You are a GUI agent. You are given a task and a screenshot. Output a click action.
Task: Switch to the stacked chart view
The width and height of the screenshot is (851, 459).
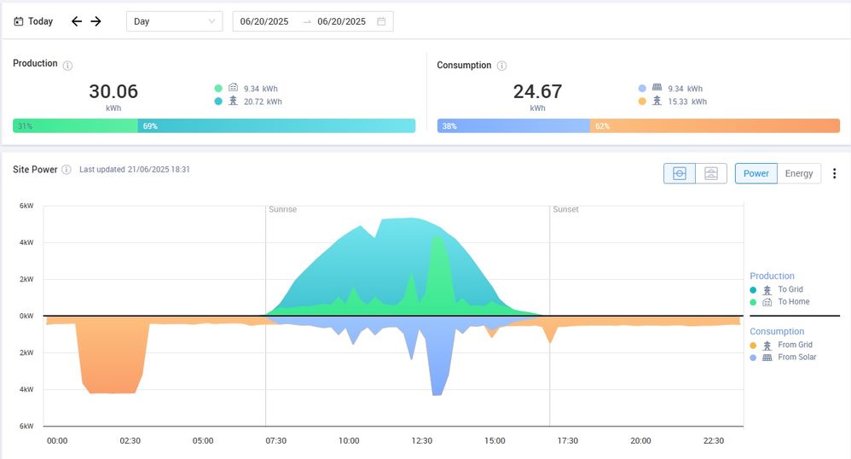tap(711, 173)
